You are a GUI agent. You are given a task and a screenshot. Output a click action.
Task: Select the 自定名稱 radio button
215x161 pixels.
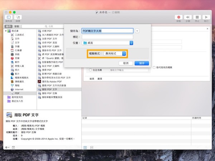(x=90, y=70)
